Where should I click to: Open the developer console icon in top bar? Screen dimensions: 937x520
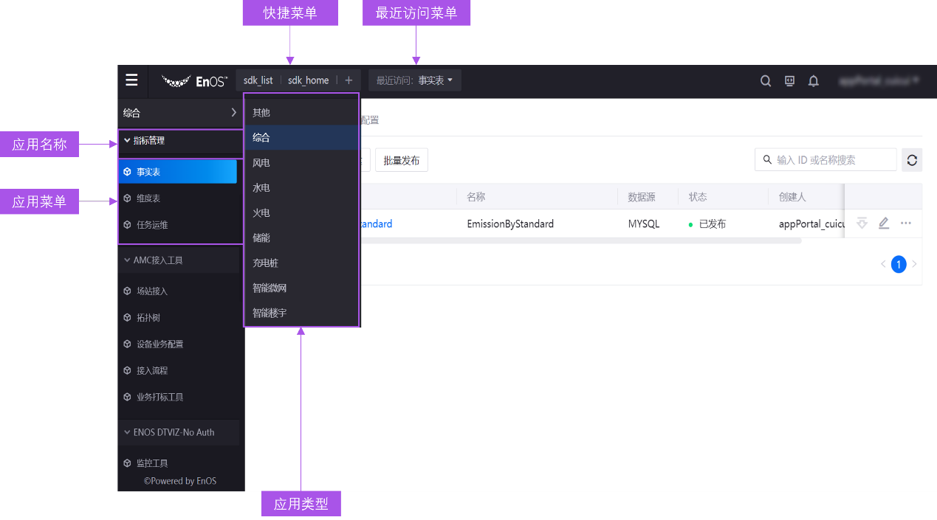tap(789, 80)
